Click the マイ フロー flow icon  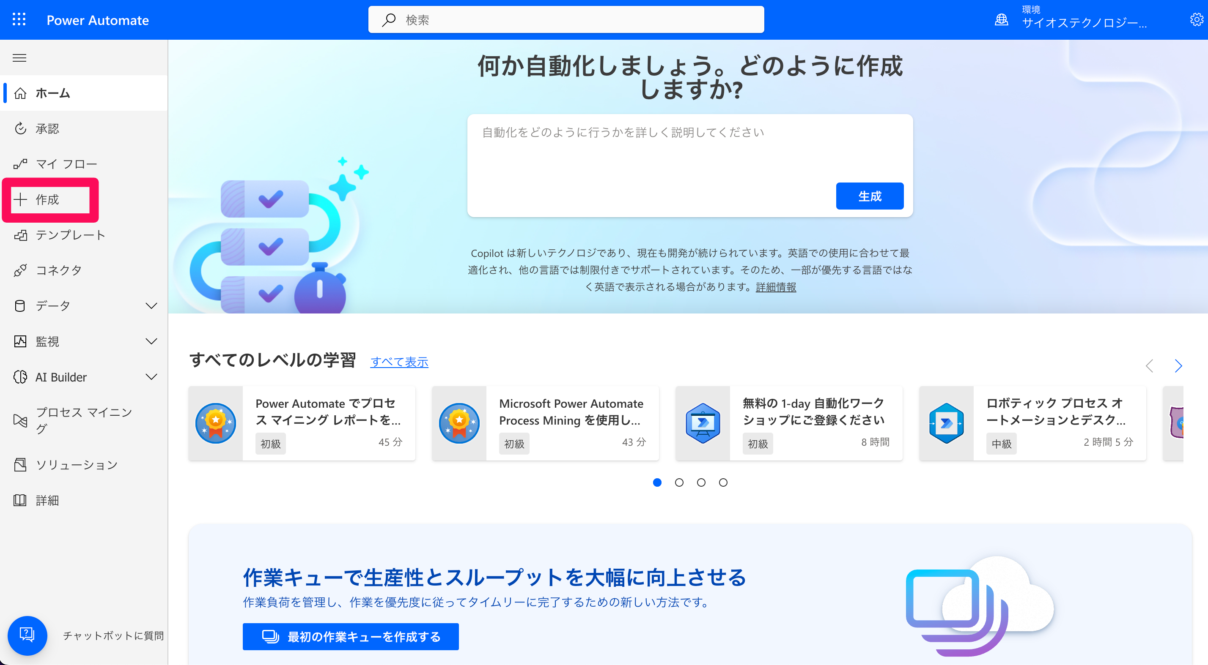coord(20,164)
